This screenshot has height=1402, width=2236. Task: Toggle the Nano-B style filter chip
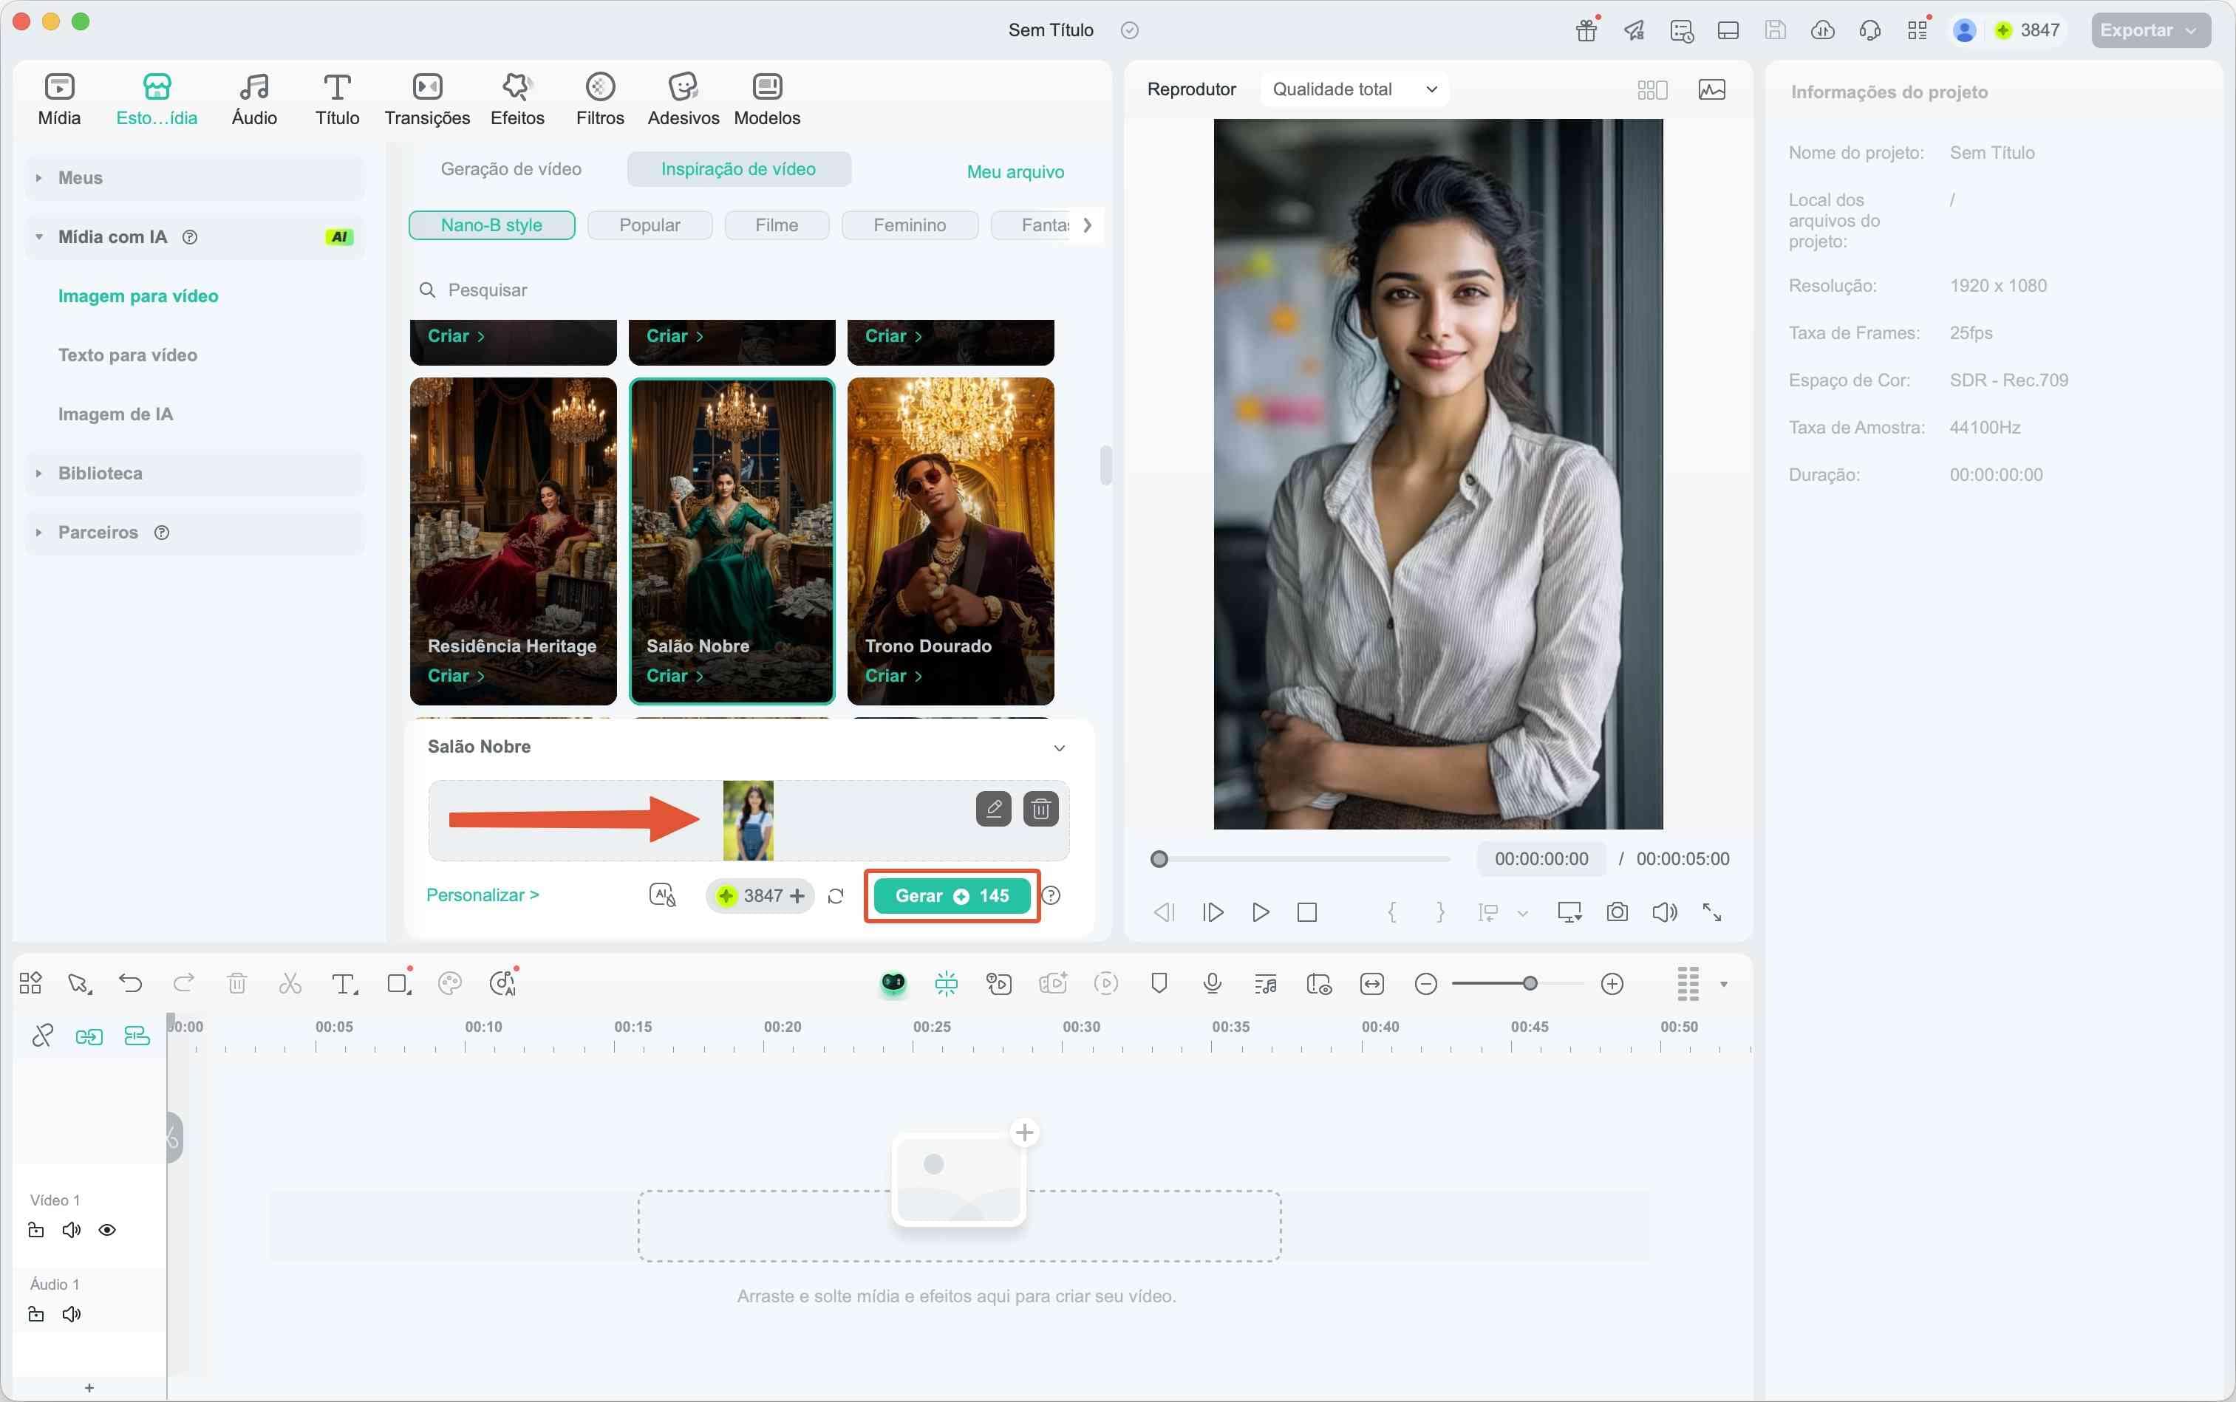[x=491, y=225]
